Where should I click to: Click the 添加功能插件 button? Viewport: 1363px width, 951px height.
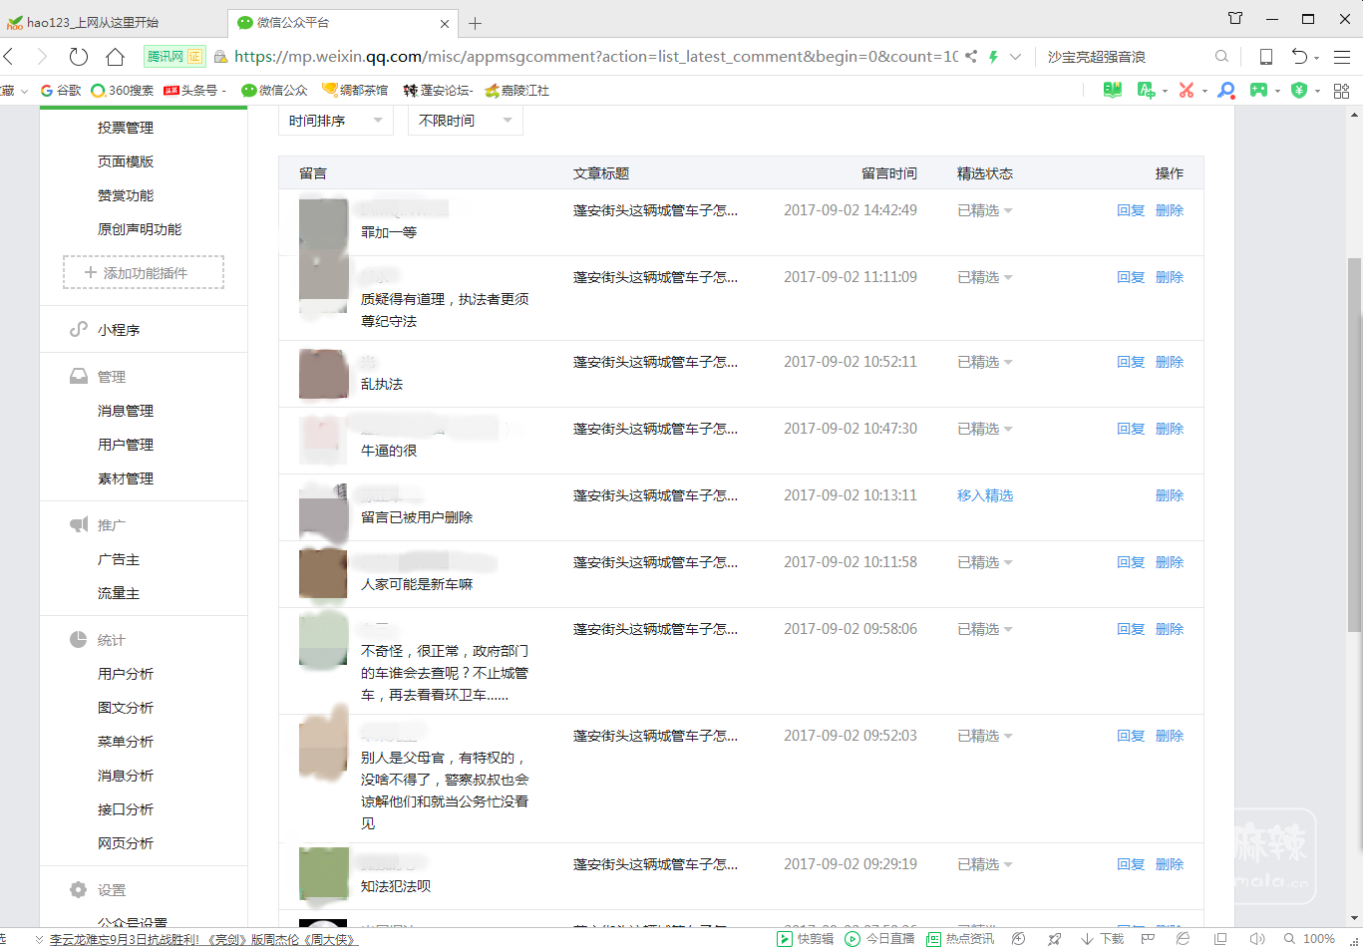click(144, 272)
